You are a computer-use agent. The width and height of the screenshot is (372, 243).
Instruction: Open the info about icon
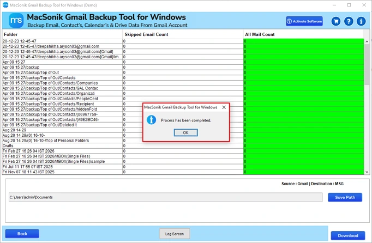coord(361,21)
